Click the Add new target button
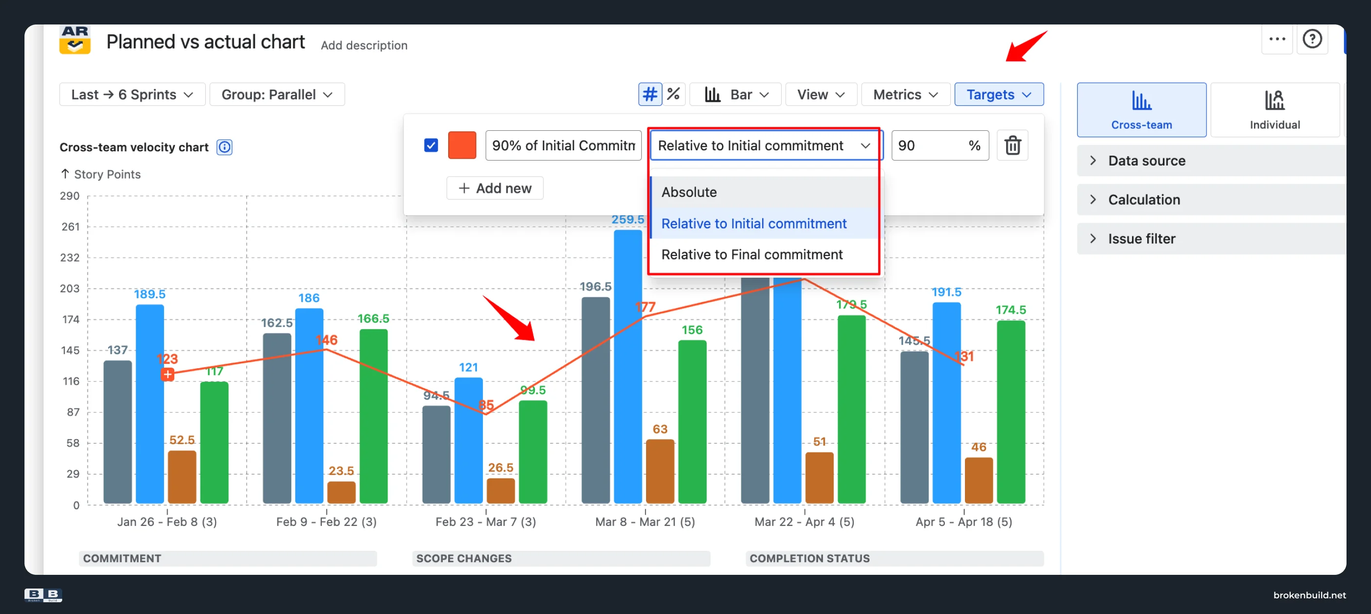1371x614 pixels. (x=494, y=188)
